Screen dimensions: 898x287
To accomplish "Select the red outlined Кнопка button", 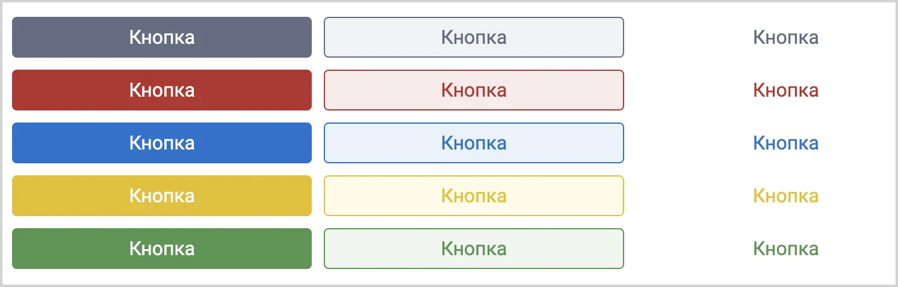I will (x=474, y=90).
